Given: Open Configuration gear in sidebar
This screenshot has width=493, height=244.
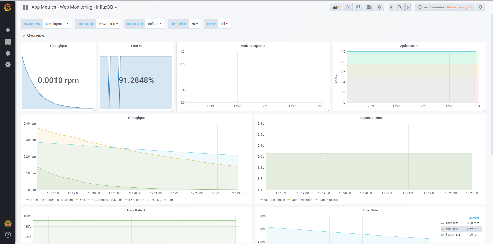Looking at the screenshot, I should point(8,64).
